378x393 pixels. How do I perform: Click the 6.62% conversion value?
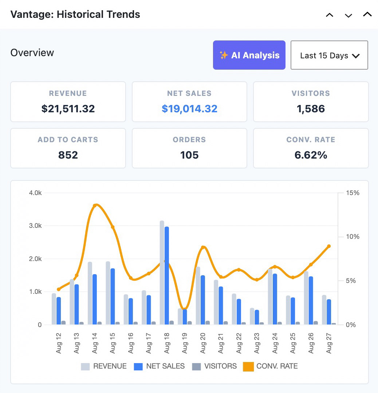click(311, 155)
